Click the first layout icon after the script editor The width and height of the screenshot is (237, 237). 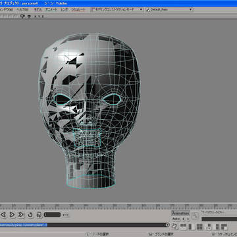[x=183, y=226]
